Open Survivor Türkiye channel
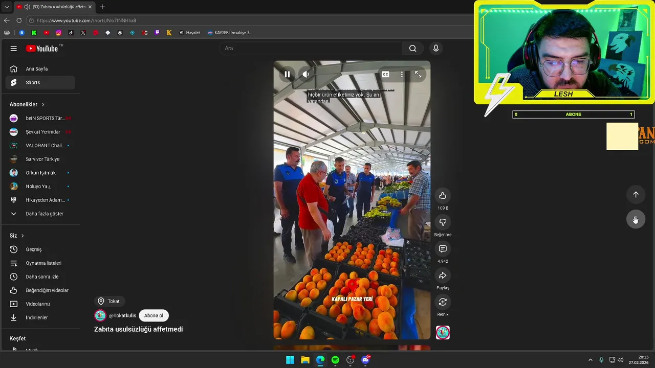The height and width of the screenshot is (368, 655). [x=41, y=159]
